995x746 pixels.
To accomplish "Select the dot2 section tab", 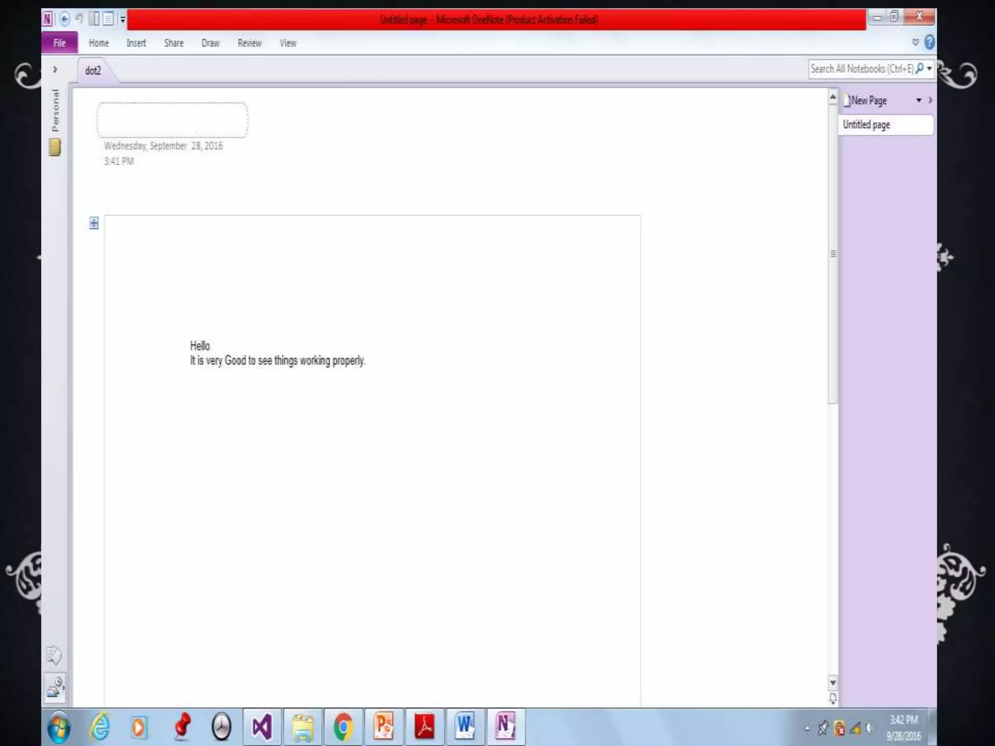I will 93,71.
